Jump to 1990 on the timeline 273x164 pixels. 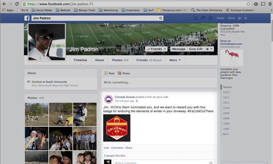[226, 124]
